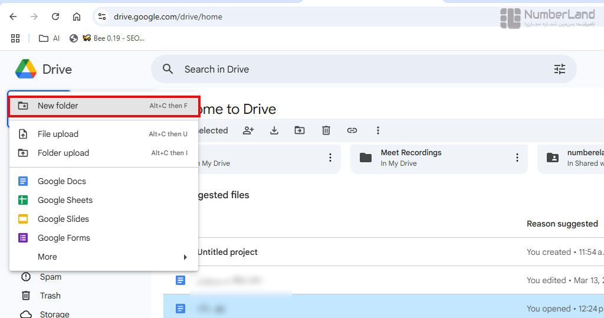Open the browser apps grid shortcut
Image resolution: width=604 pixels, height=318 pixels.
[15, 38]
